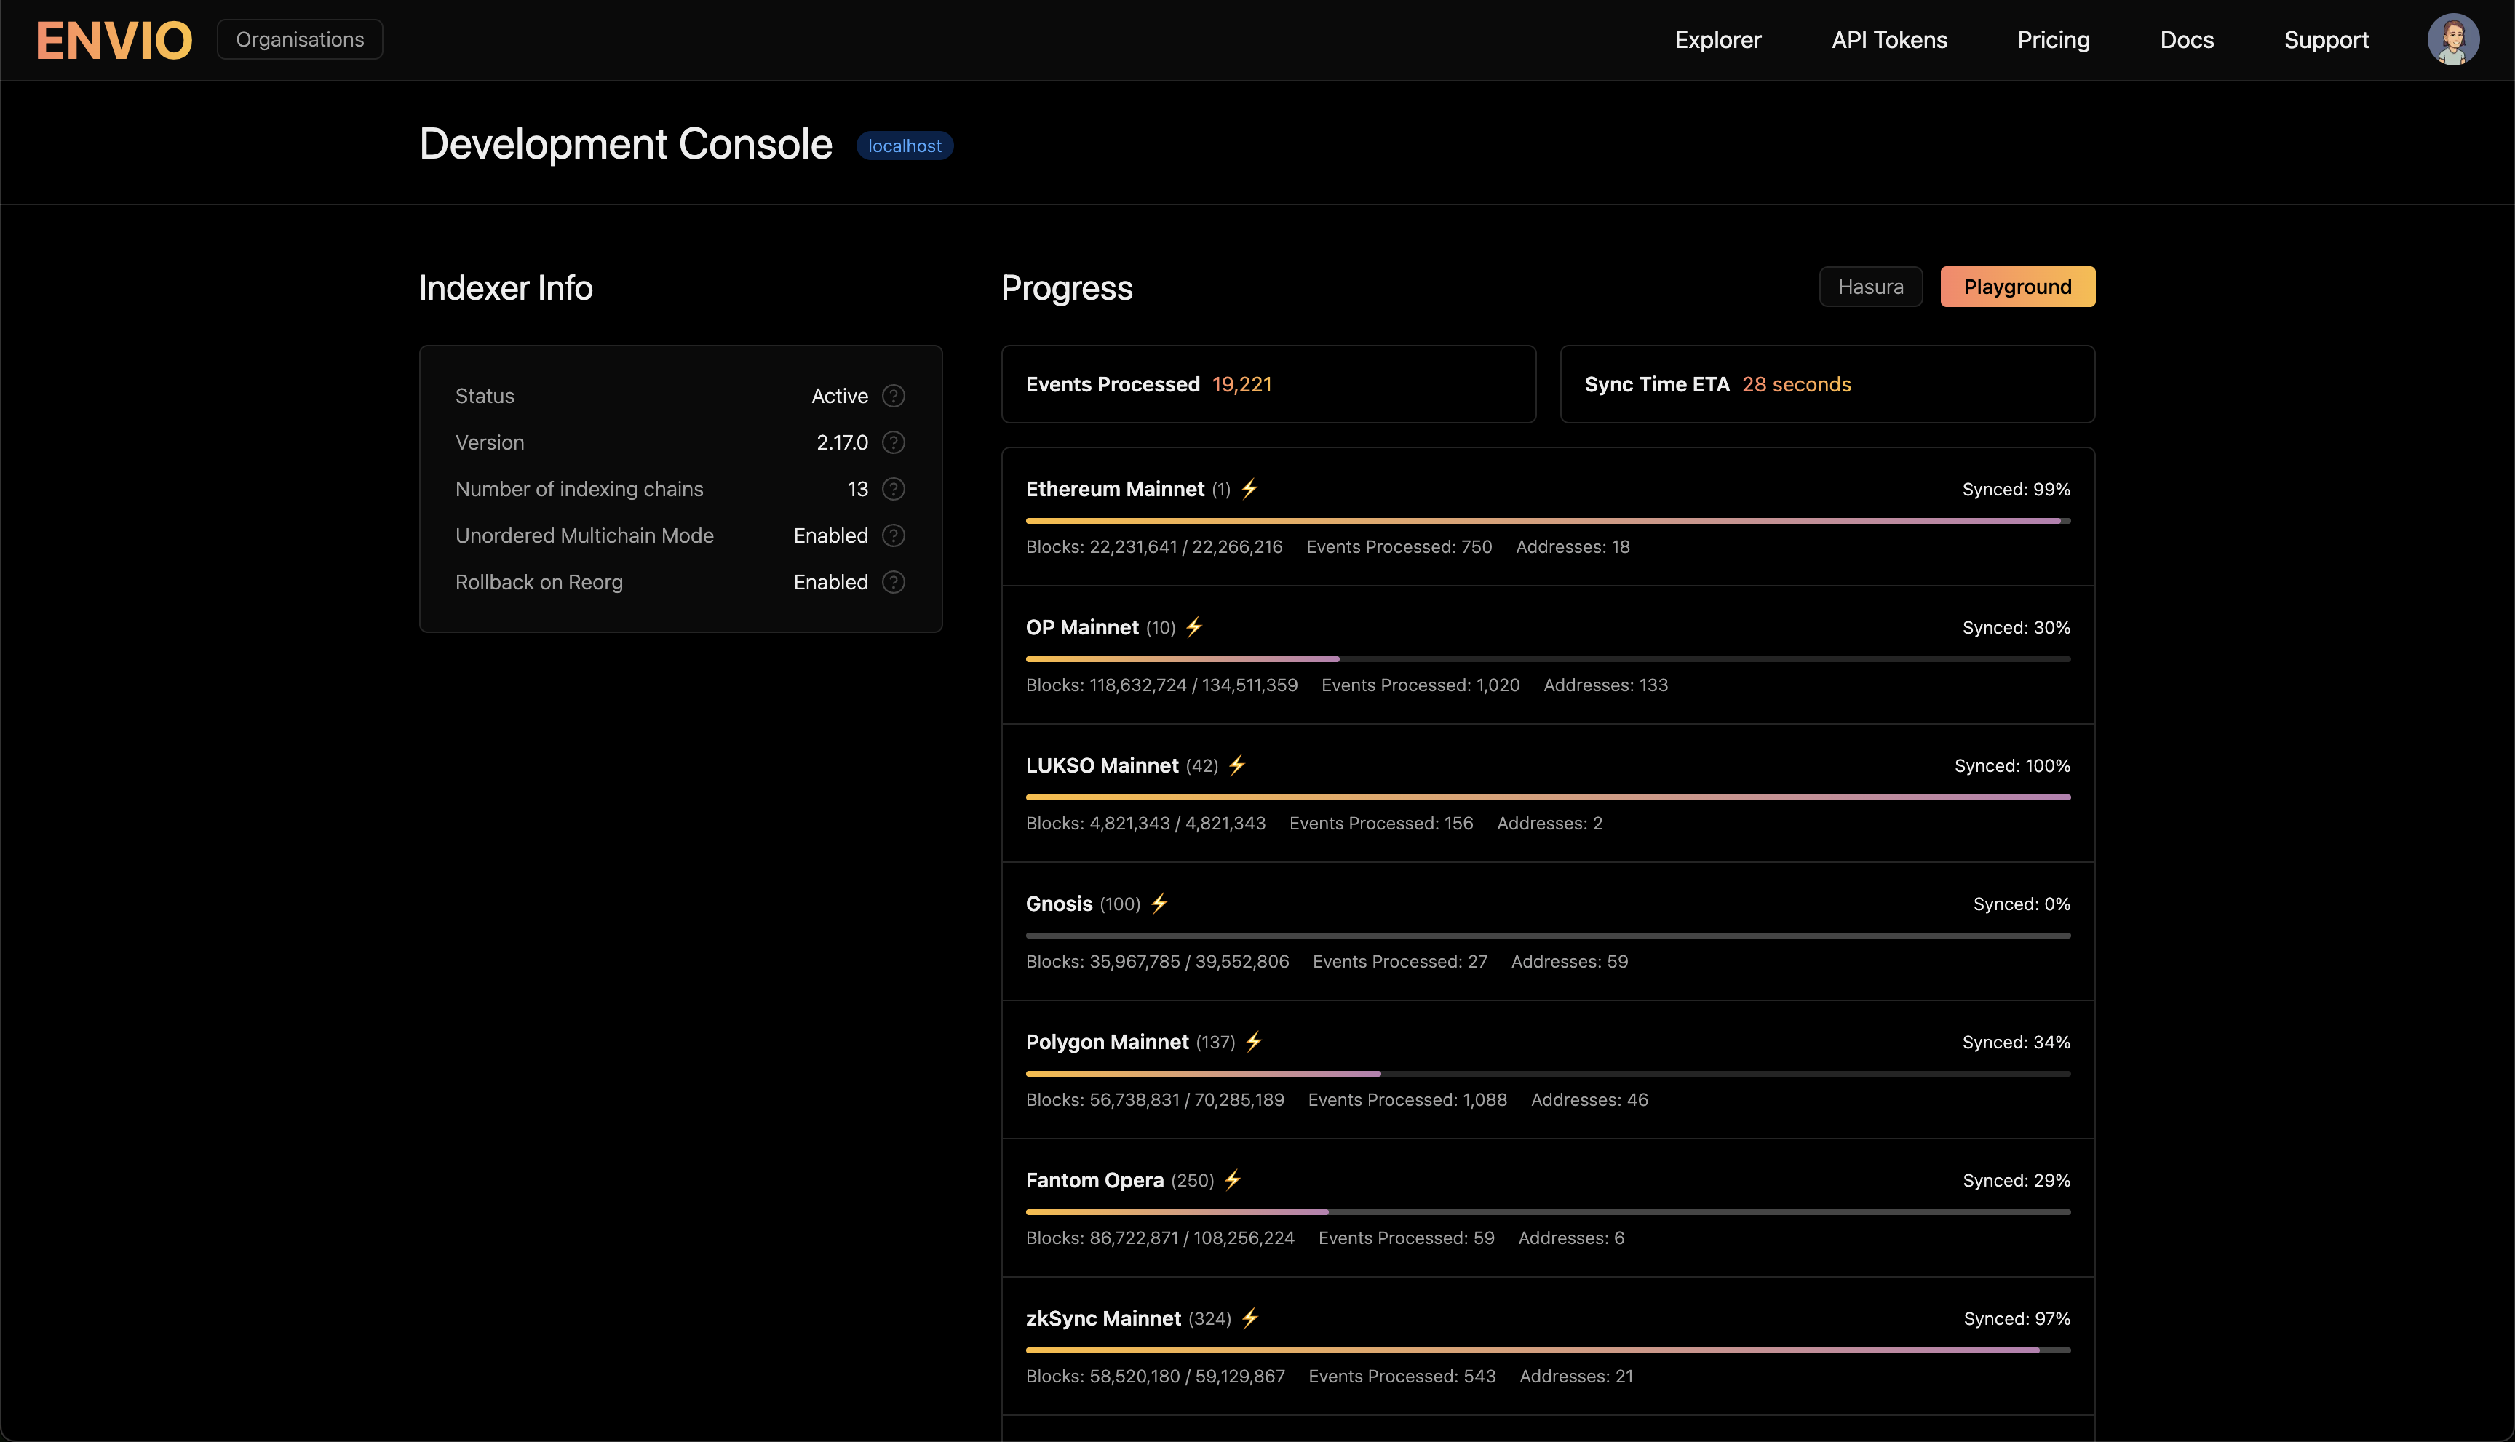Open the Organisations selector
The image size is (2515, 1442).
[300, 39]
